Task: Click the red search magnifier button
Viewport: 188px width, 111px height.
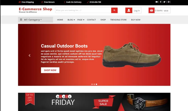Action: tap(114, 10)
